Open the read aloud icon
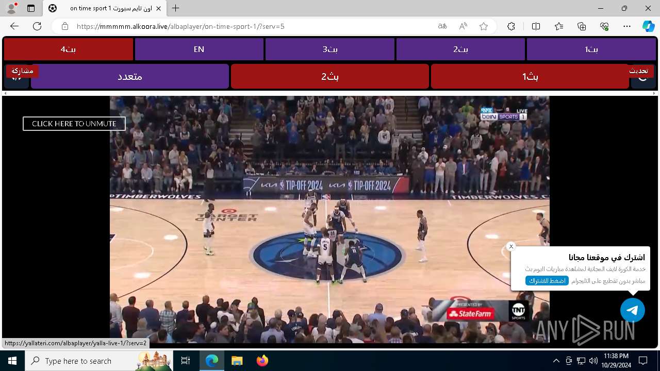660x371 pixels. click(x=463, y=26)
